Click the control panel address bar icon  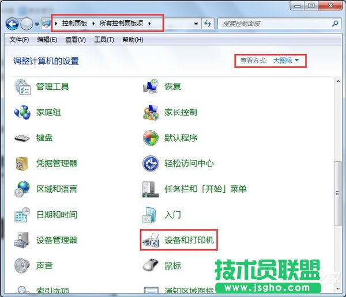tap(46, 24)
